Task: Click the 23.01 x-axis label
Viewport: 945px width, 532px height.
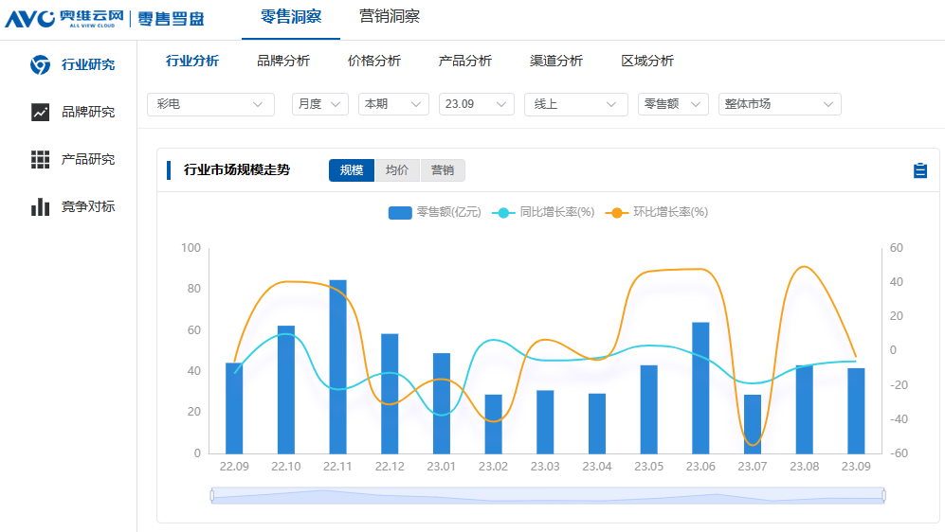Action: point(442,467)
